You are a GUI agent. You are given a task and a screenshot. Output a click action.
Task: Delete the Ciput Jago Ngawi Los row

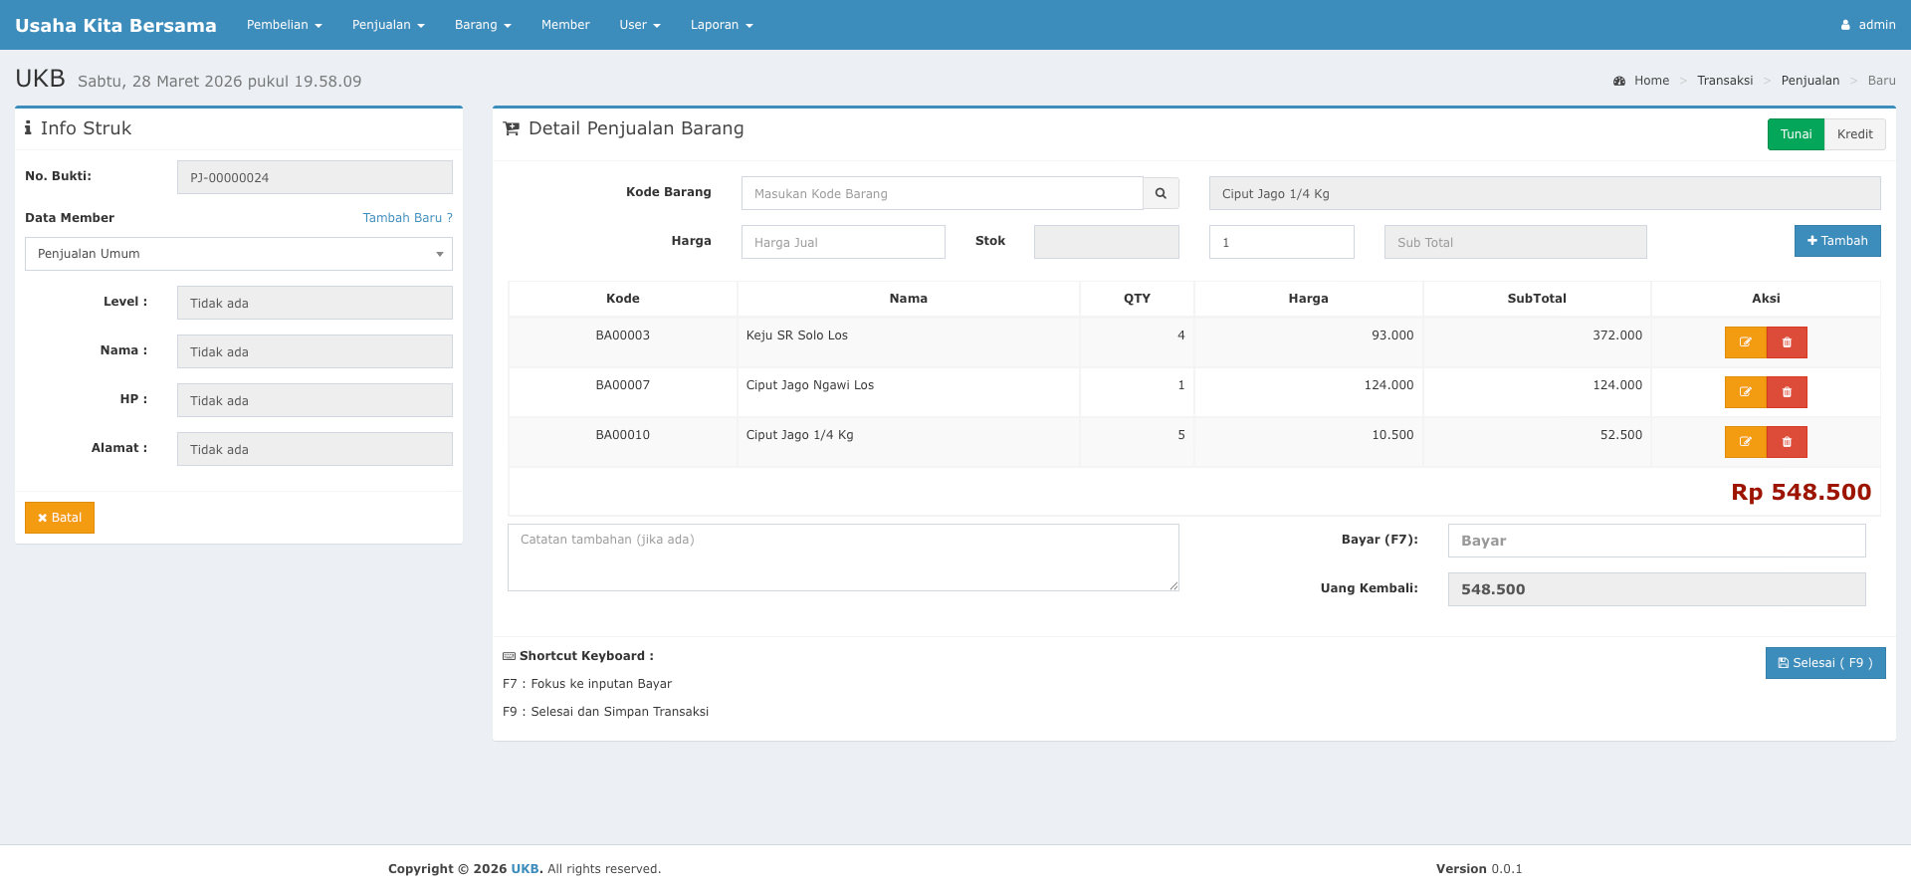pos(1787,392)
